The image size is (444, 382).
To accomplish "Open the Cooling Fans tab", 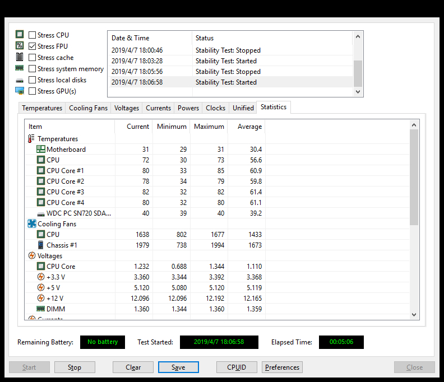I will pyautogui.click(x=88, y=108).
